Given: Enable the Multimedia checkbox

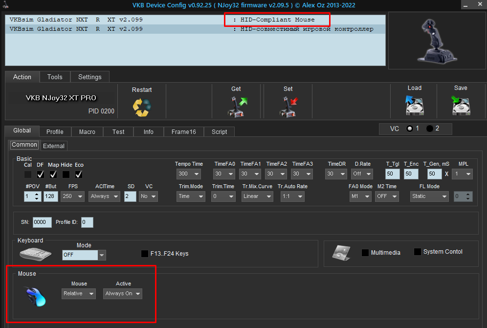Looking at the screenshot, I should pos(365,253).
